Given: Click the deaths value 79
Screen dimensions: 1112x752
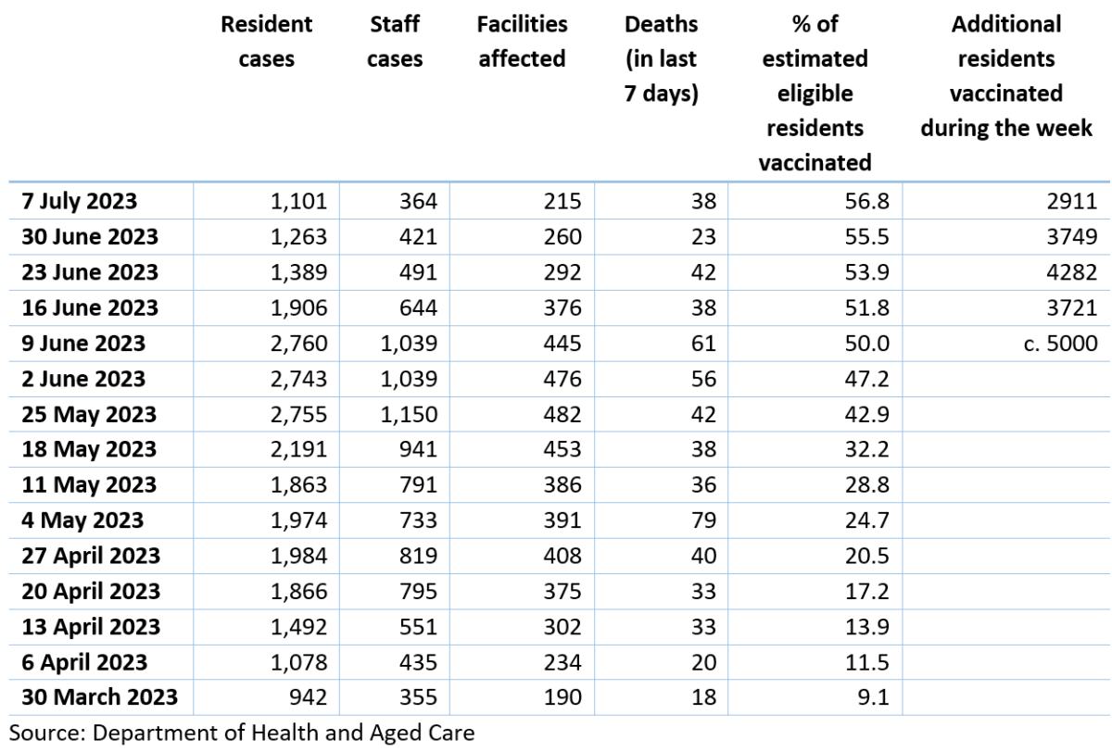Looking at the screenshot, I should click(703, 520).
